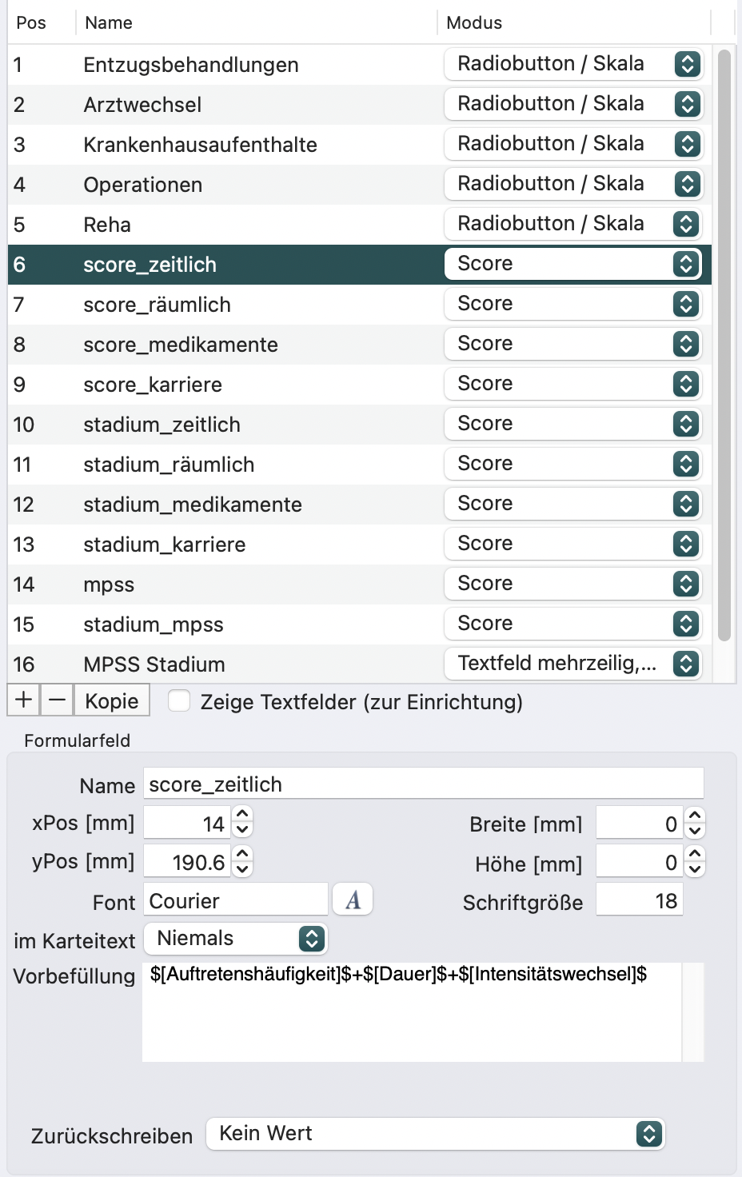The height and width of the screenshot is (1177, 742).
Task: Click the xPos stepper arrows
Action: pos(242,822)
